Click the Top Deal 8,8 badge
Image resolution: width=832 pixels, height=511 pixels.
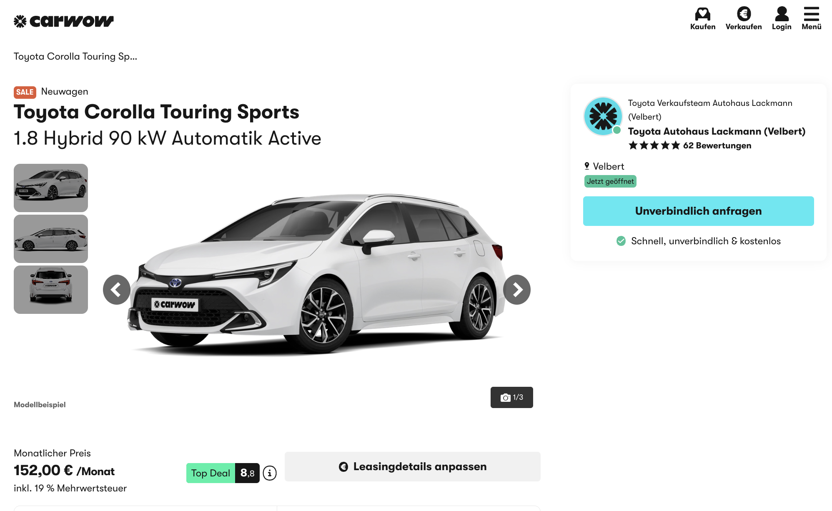coord(223,473)
